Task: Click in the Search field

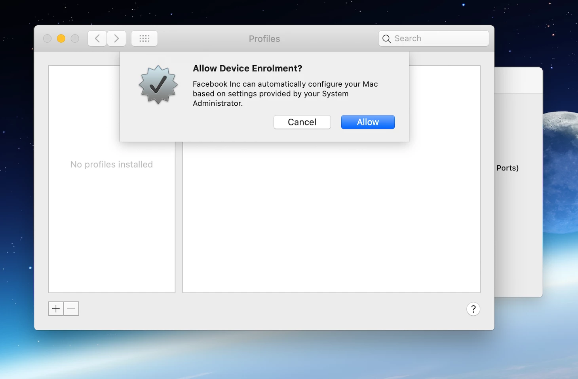Action: click(433, 38)
